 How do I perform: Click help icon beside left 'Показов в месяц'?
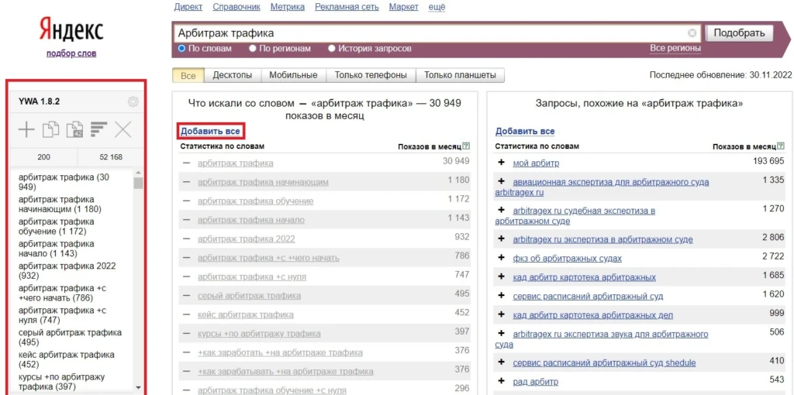[466, 146]
